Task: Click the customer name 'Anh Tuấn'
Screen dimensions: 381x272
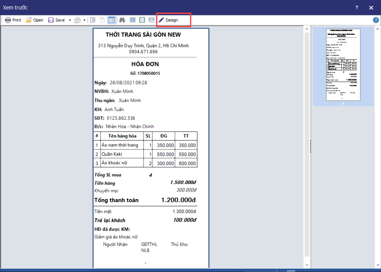Action: coord(114,110)
